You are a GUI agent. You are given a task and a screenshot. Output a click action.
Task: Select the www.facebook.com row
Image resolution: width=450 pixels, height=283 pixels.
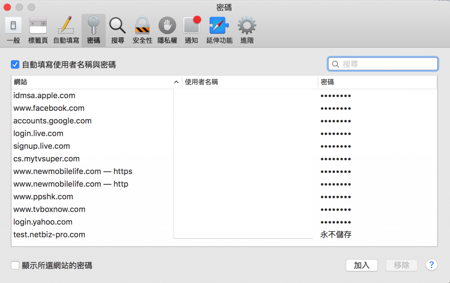click(x=224, y=108)
